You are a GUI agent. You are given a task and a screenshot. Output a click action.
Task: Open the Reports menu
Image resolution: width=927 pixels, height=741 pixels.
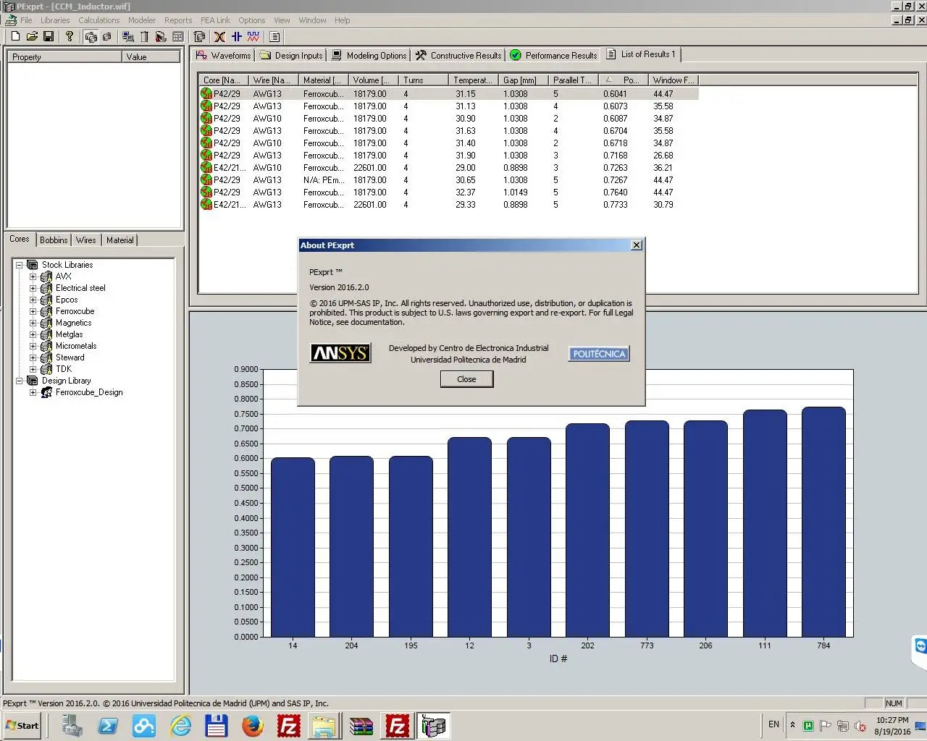pyautogui.click(x=178, y=20)
